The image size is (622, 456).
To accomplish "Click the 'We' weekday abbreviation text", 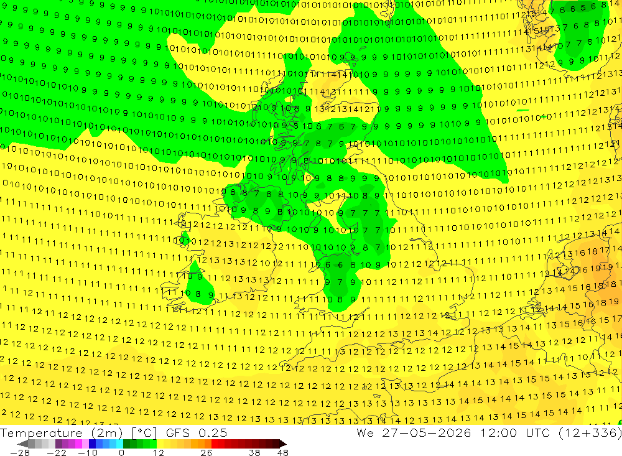I will point(365,433).
